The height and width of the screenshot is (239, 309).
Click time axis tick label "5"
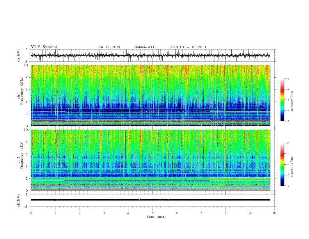click(x=153, y=213)
